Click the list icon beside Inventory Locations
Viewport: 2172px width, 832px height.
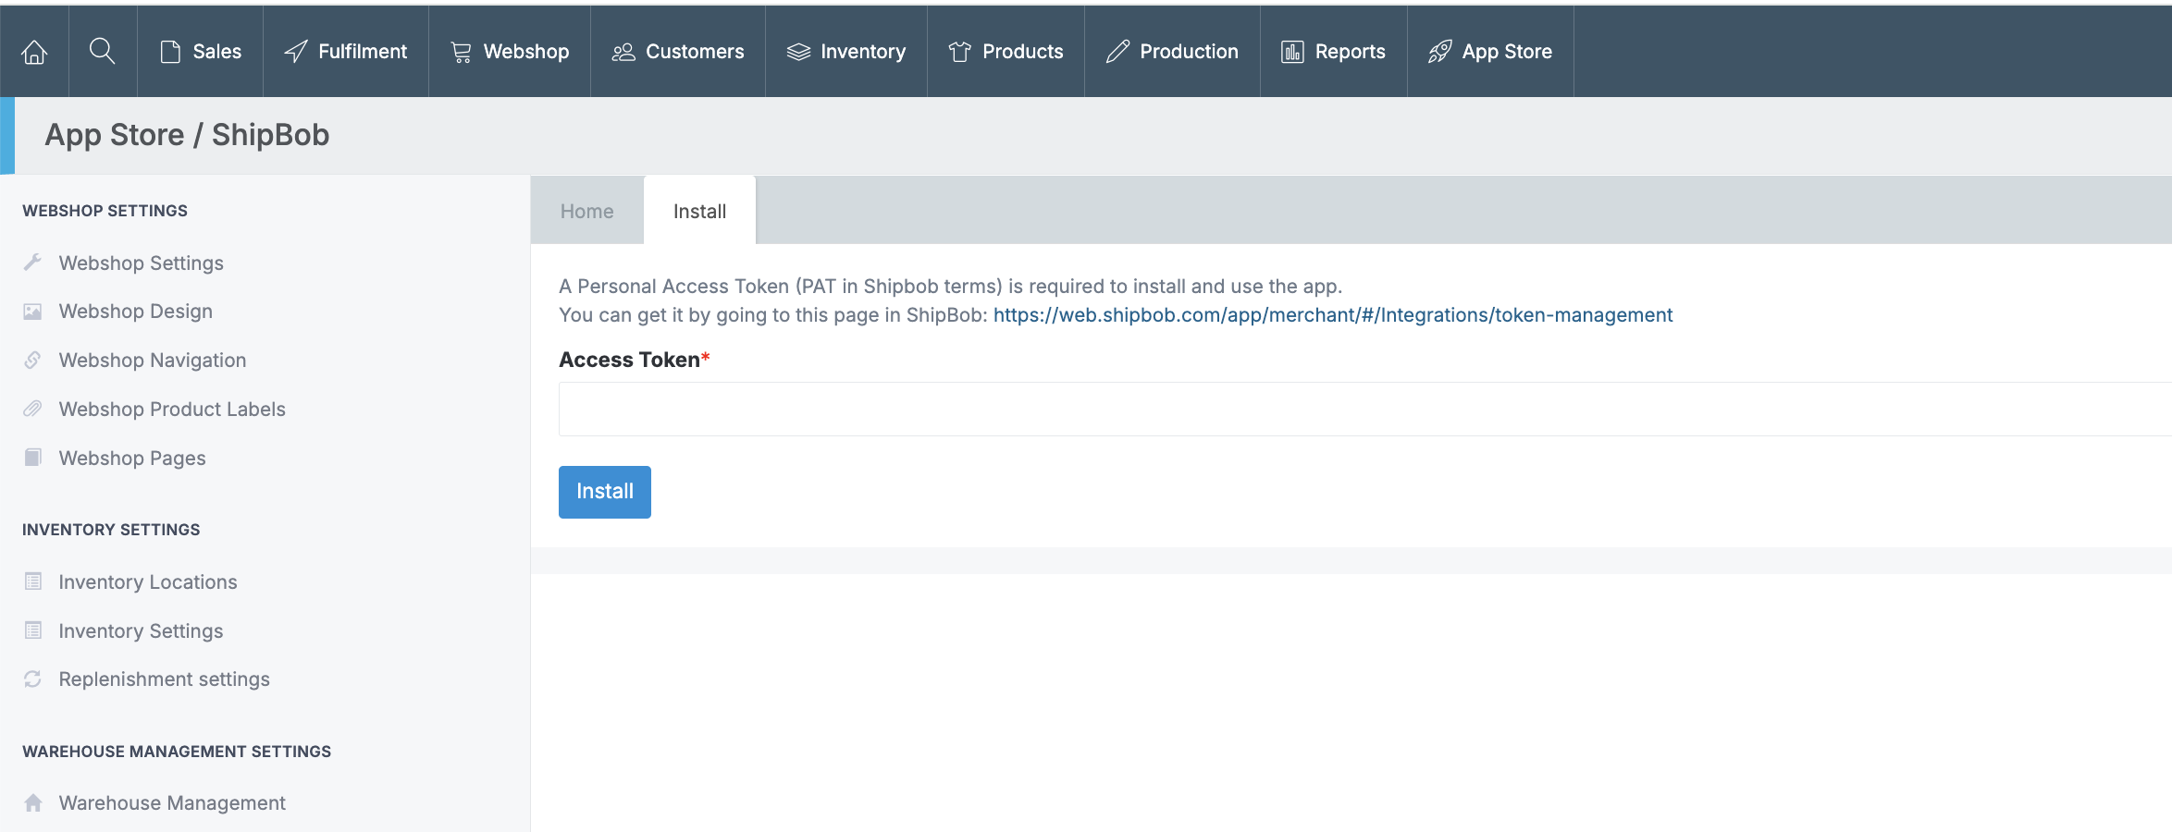coord(33,581)
